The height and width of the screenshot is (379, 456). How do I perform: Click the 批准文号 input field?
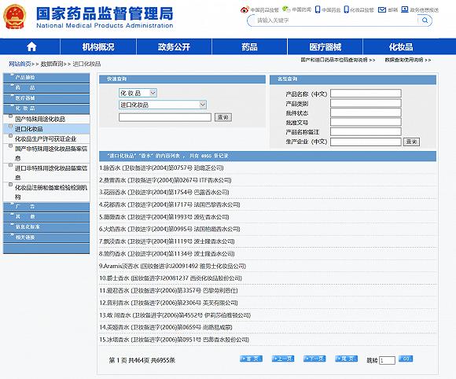pos(366,122)
